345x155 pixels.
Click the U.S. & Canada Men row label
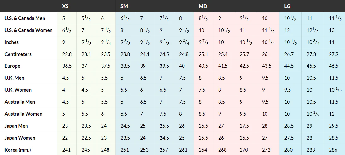(25, 18)
